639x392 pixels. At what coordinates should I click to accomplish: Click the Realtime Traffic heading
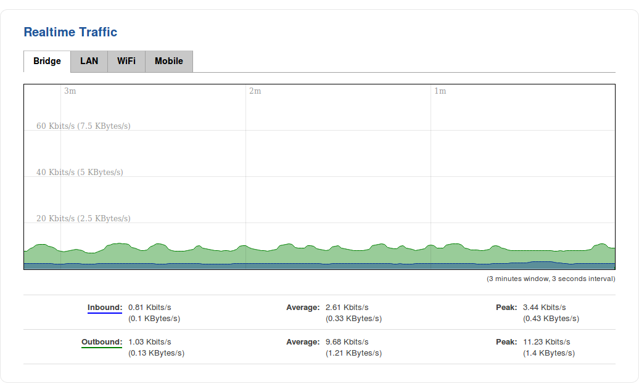click(70, 32)
